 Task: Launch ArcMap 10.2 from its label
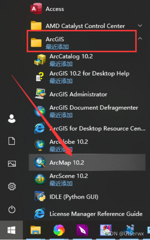pos(67,163)
